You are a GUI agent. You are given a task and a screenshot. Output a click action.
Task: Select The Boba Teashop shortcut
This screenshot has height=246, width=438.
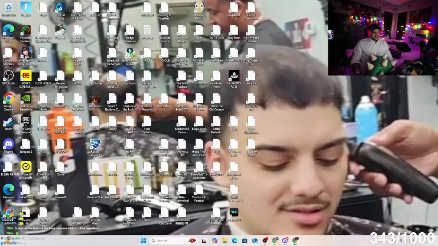(x=182, y=79)
